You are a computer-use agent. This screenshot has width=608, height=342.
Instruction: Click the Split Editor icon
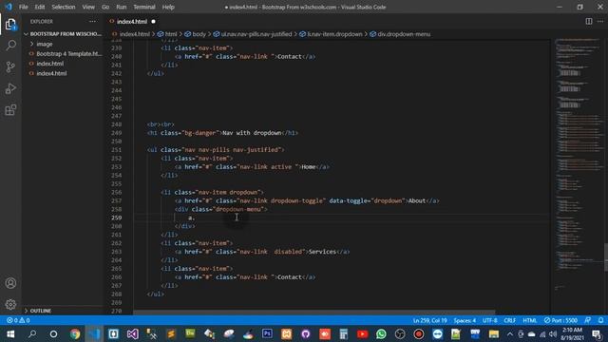tap(589, 21)
